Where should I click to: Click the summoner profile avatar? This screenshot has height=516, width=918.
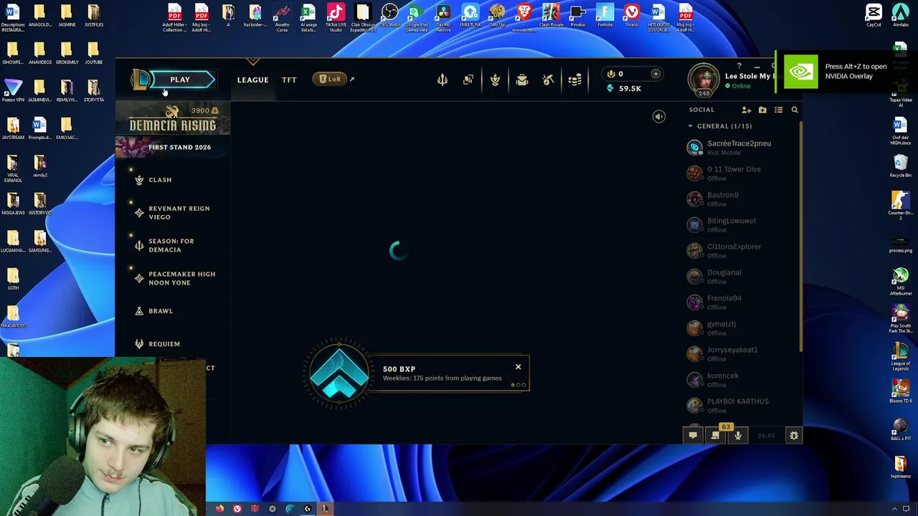704,79
